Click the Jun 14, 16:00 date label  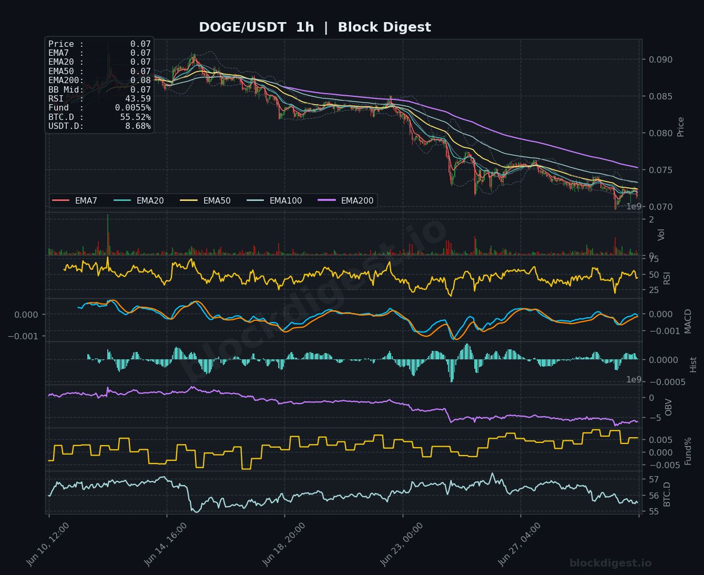point(166,544)
